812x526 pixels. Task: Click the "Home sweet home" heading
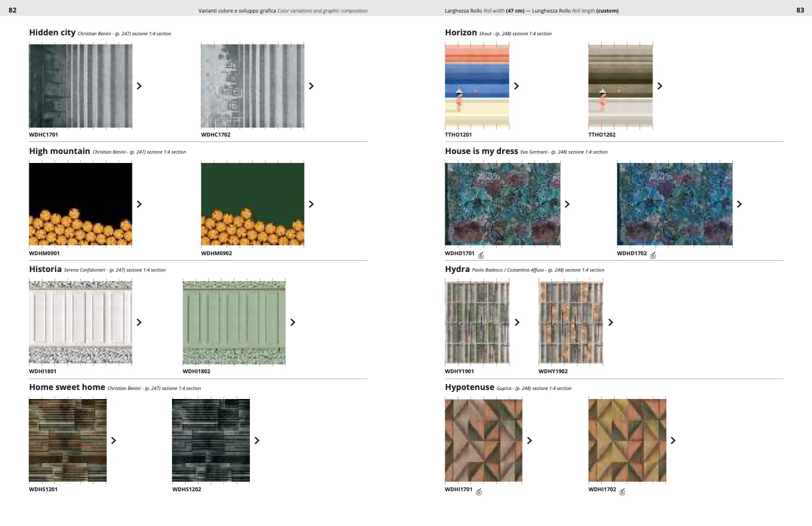tap(67, 388)
